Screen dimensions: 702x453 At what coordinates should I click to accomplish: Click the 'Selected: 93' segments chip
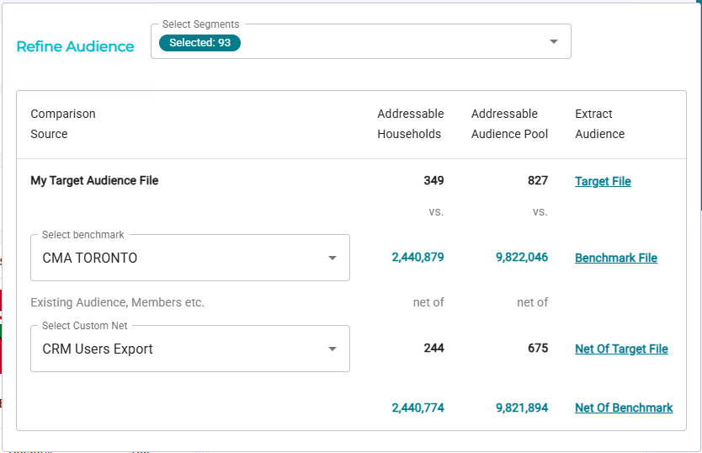click(199, 43)
